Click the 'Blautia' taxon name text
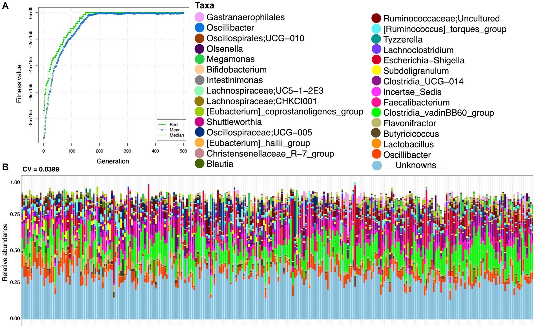The width and height of the screenshot is (536, 328). (x=220, y=164)
